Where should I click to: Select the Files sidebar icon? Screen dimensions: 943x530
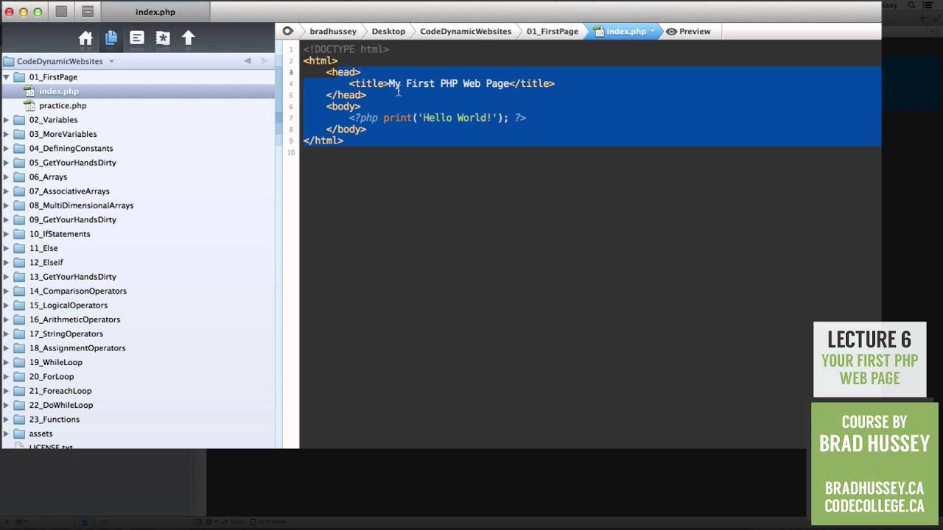[x=111, y=38]
